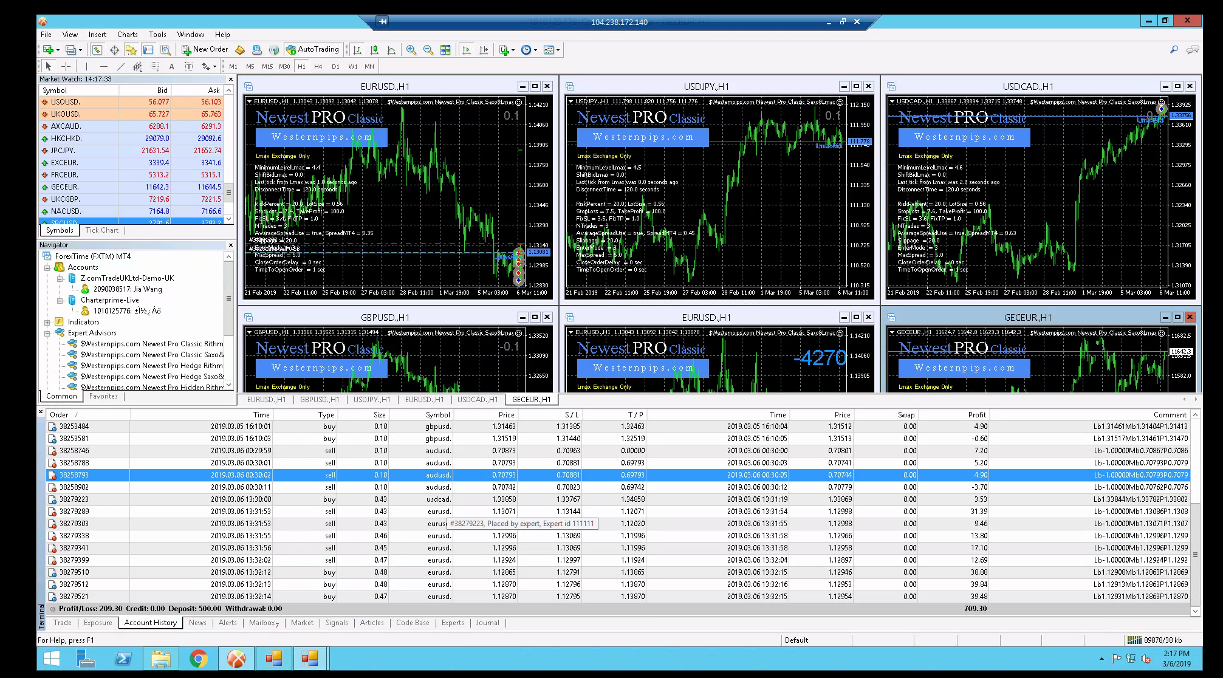
Task: Click the Tile Windows icon
Action: tap(445, 50)
